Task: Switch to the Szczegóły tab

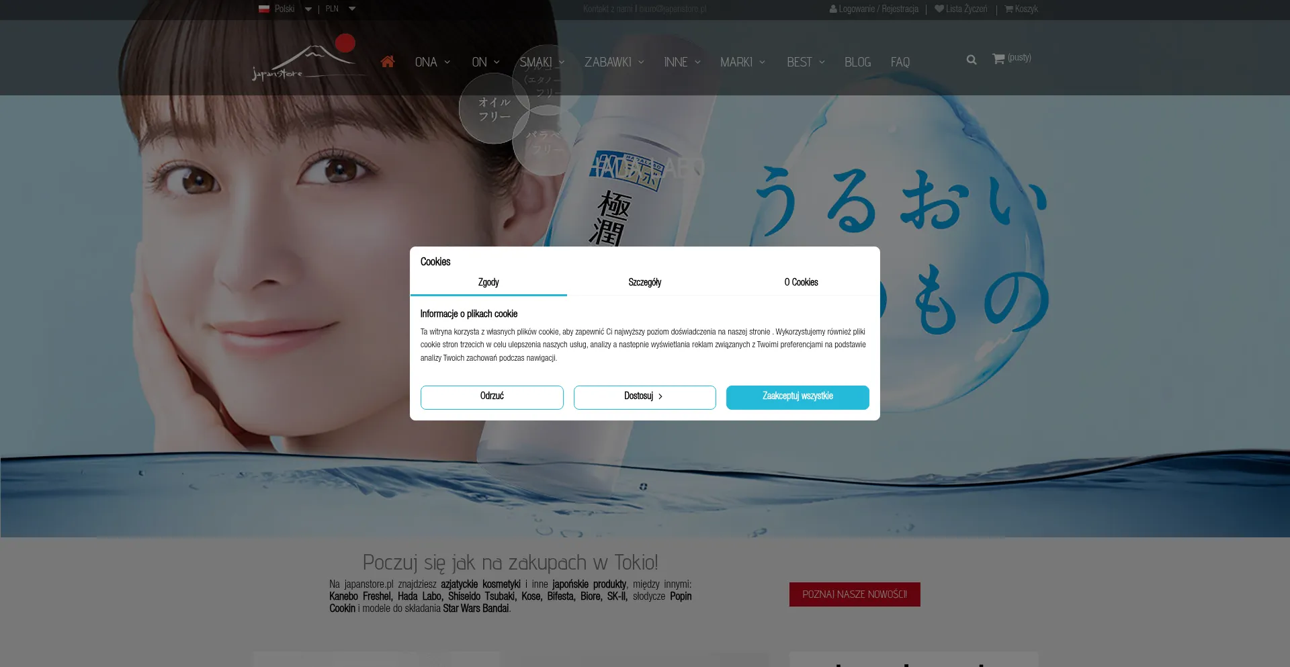Action: pos(645,282)
